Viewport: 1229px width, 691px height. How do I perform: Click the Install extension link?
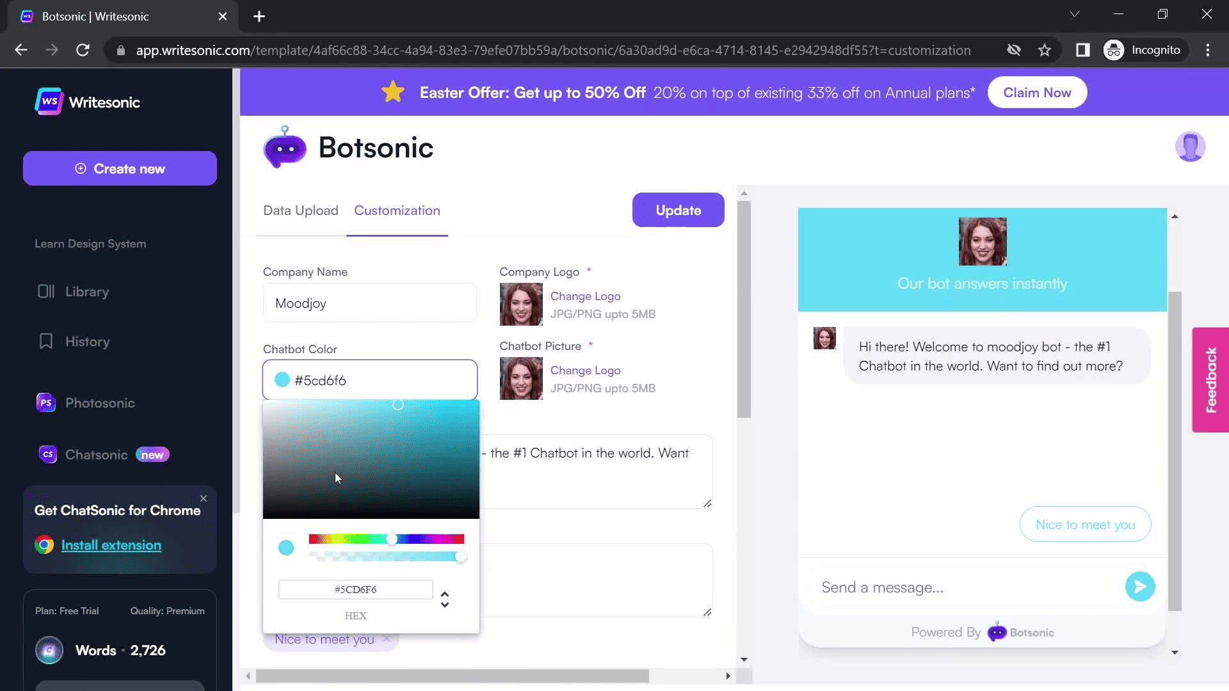click(111, 545)
